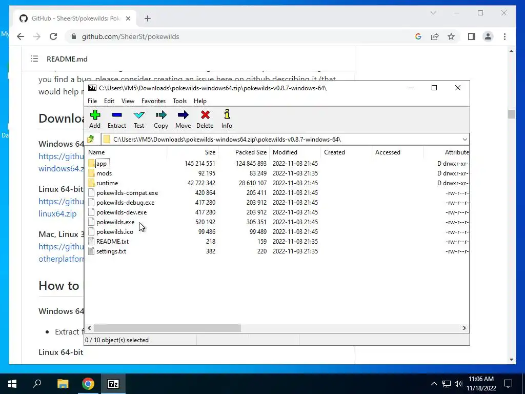
Task: Open taskbar search
Action: point(37,383)
